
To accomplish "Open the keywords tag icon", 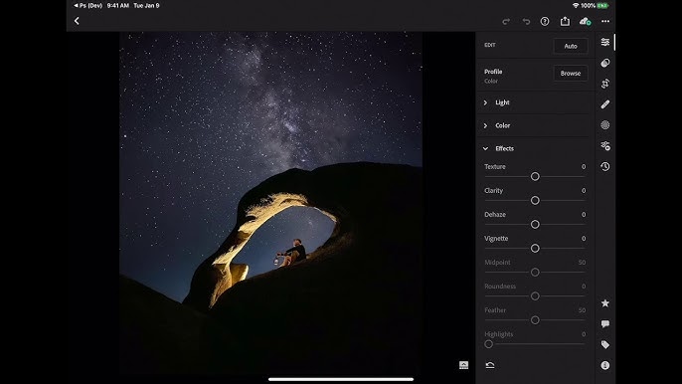I will (605, 344).
